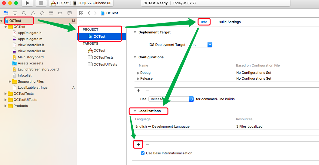Click the OCTest: Ready status display
This screenshot has width=319, height=165.
216,3
